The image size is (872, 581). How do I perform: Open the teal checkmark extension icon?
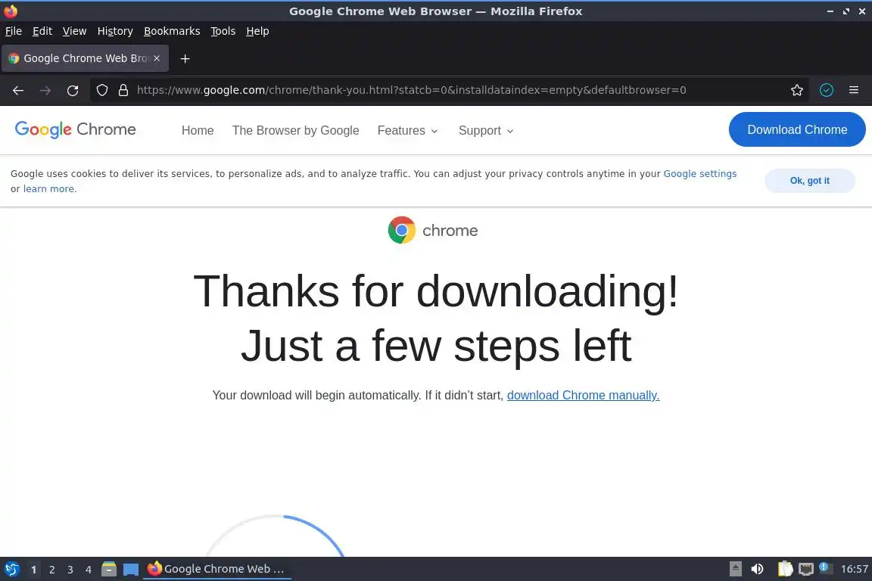827,90
